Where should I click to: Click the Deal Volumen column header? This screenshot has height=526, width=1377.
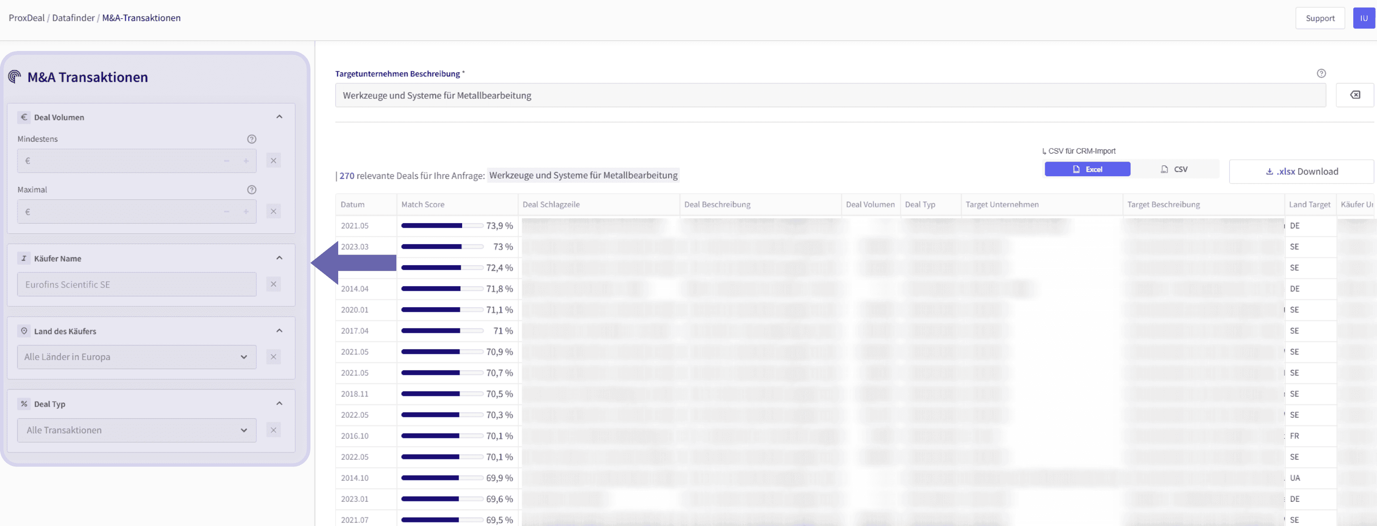(870, 204)
